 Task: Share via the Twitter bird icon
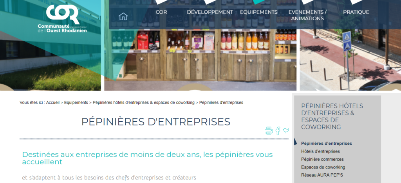tap(286, 131)
